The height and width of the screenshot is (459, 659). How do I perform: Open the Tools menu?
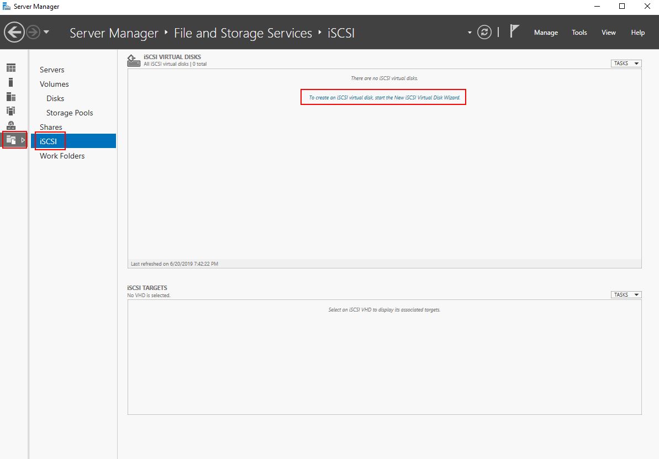tap(579, 33)
